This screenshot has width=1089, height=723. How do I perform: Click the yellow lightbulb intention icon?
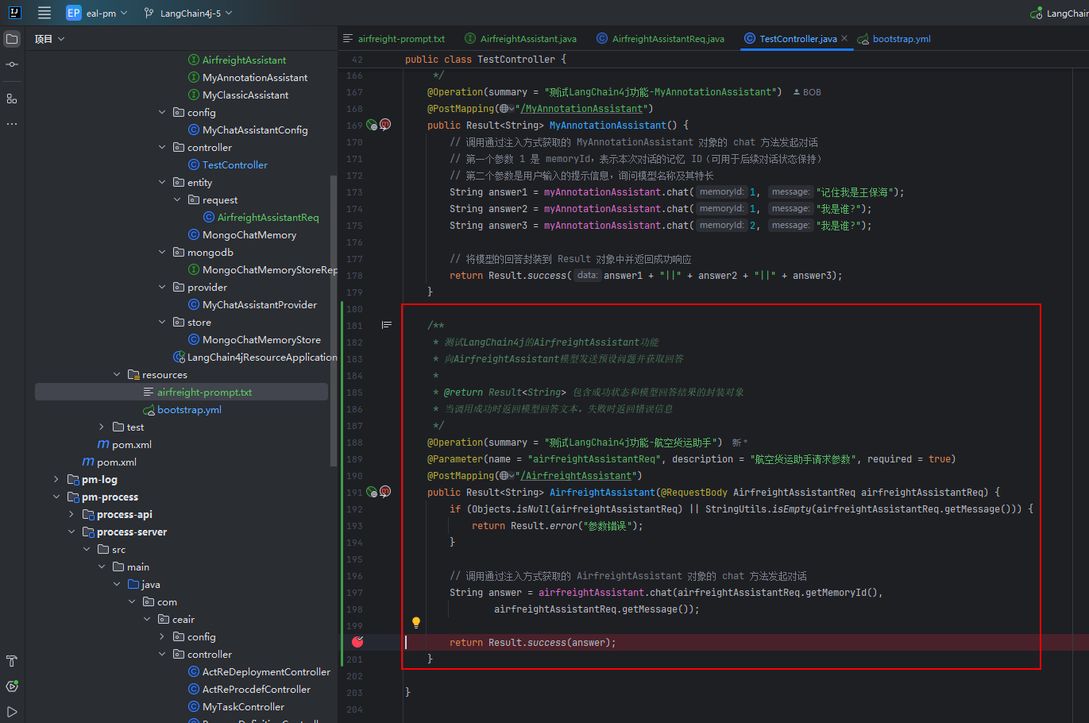point(415,623)
